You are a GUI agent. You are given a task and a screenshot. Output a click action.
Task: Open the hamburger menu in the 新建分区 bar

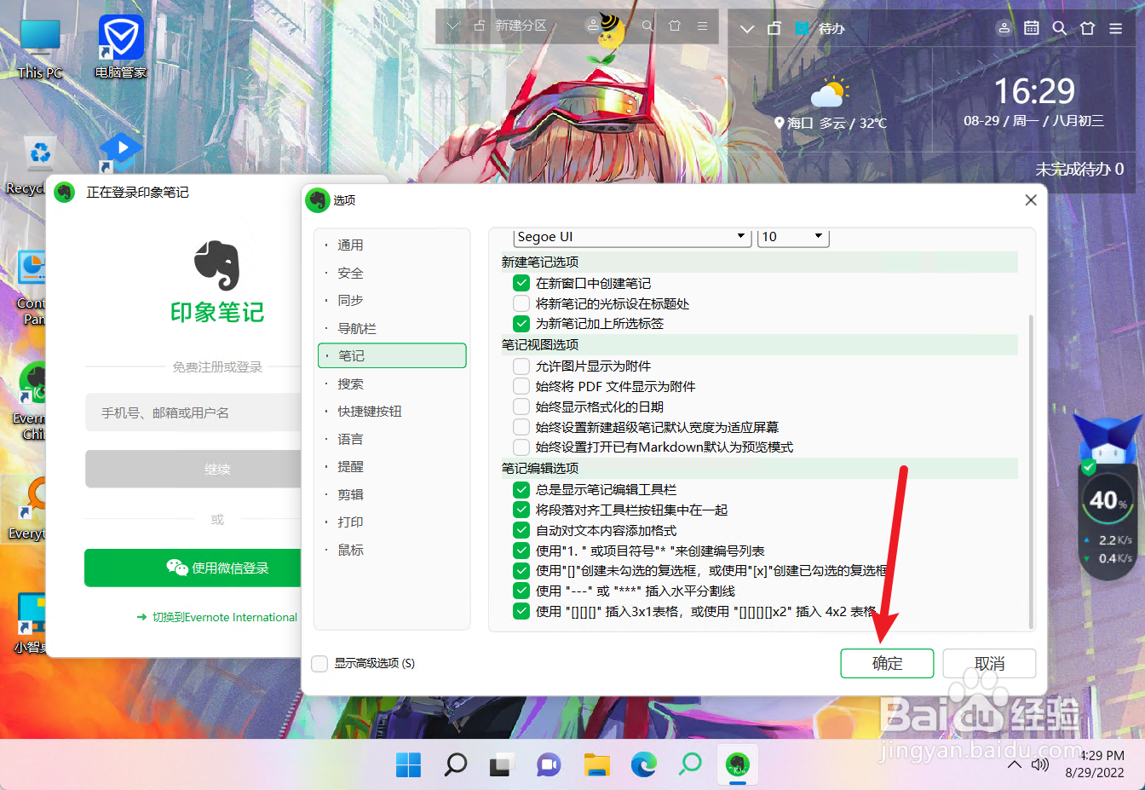click(x=702, y=26)
